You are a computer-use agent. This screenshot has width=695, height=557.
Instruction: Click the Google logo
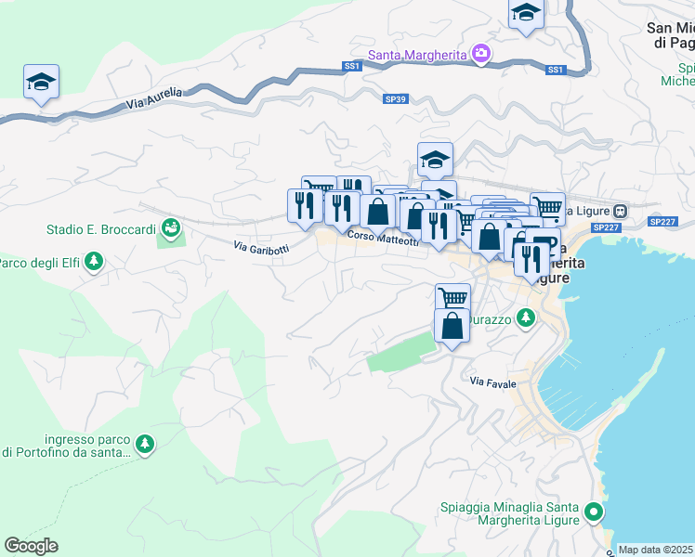pos(31,546)
